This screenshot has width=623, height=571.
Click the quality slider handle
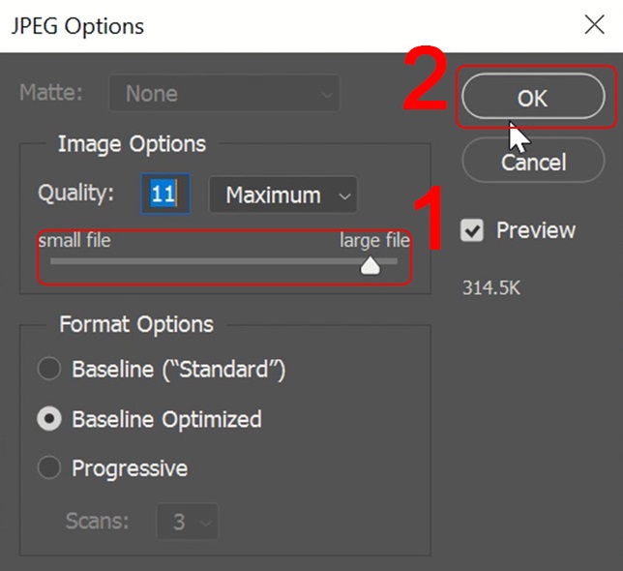pos(370,265)
